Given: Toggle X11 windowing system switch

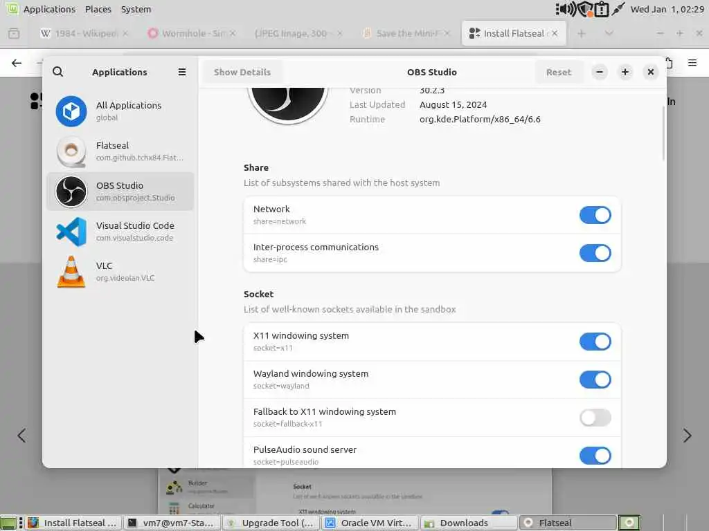Looking at the screenshot, I should pyautogui.click(x=595, y=342).
